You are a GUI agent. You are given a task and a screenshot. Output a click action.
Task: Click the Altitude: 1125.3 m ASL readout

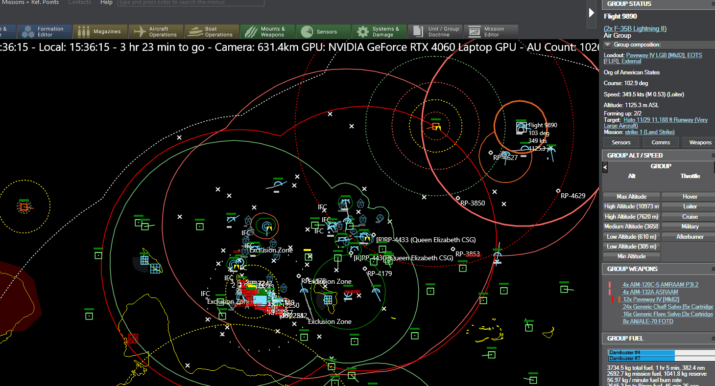(632, 105)
